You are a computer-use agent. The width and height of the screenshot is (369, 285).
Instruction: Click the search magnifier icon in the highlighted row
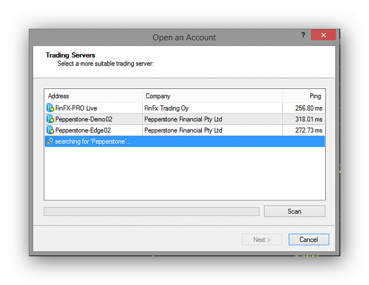pyautogui.click(x=50, y=141)
